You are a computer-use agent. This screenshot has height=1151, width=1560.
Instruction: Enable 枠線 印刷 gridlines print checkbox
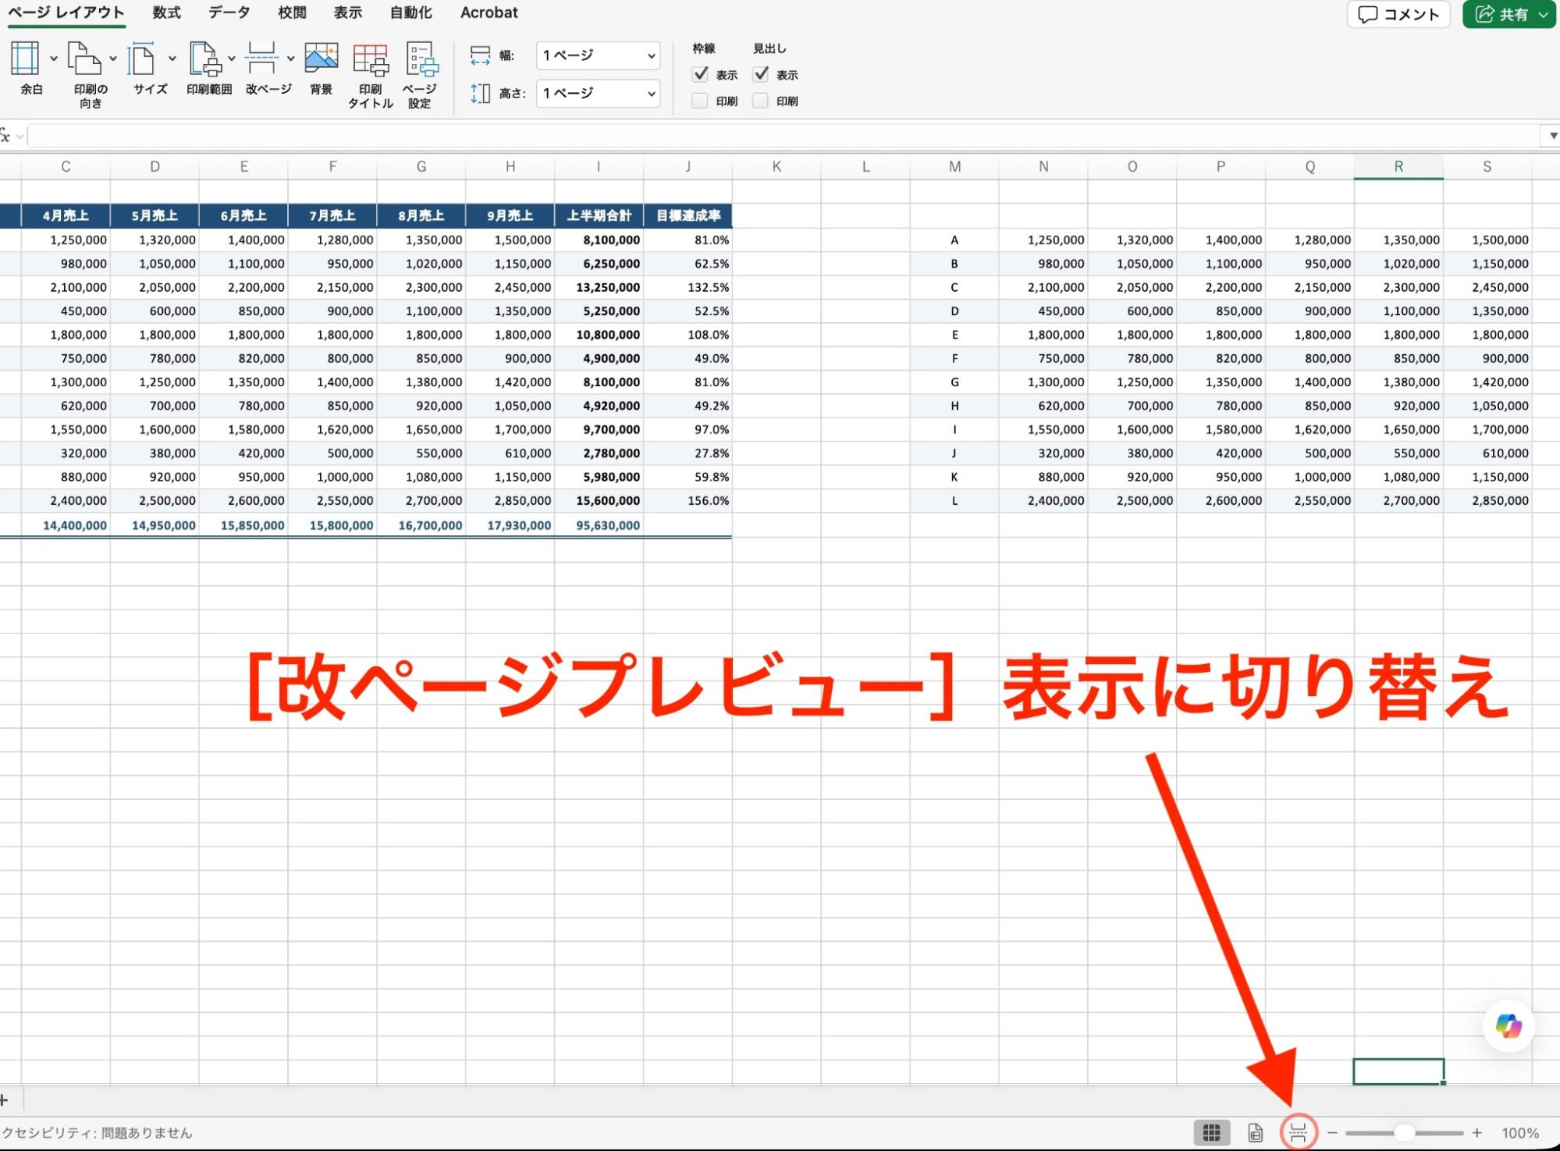tap(700, 101)
